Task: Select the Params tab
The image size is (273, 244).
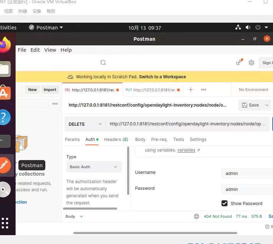Action: point(72,139)
